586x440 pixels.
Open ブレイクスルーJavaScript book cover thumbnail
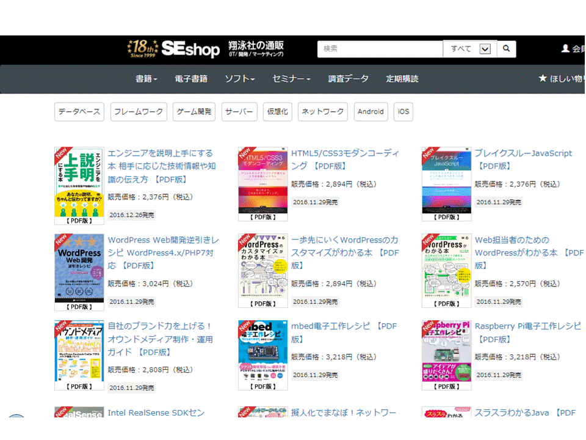pos(447,184)
